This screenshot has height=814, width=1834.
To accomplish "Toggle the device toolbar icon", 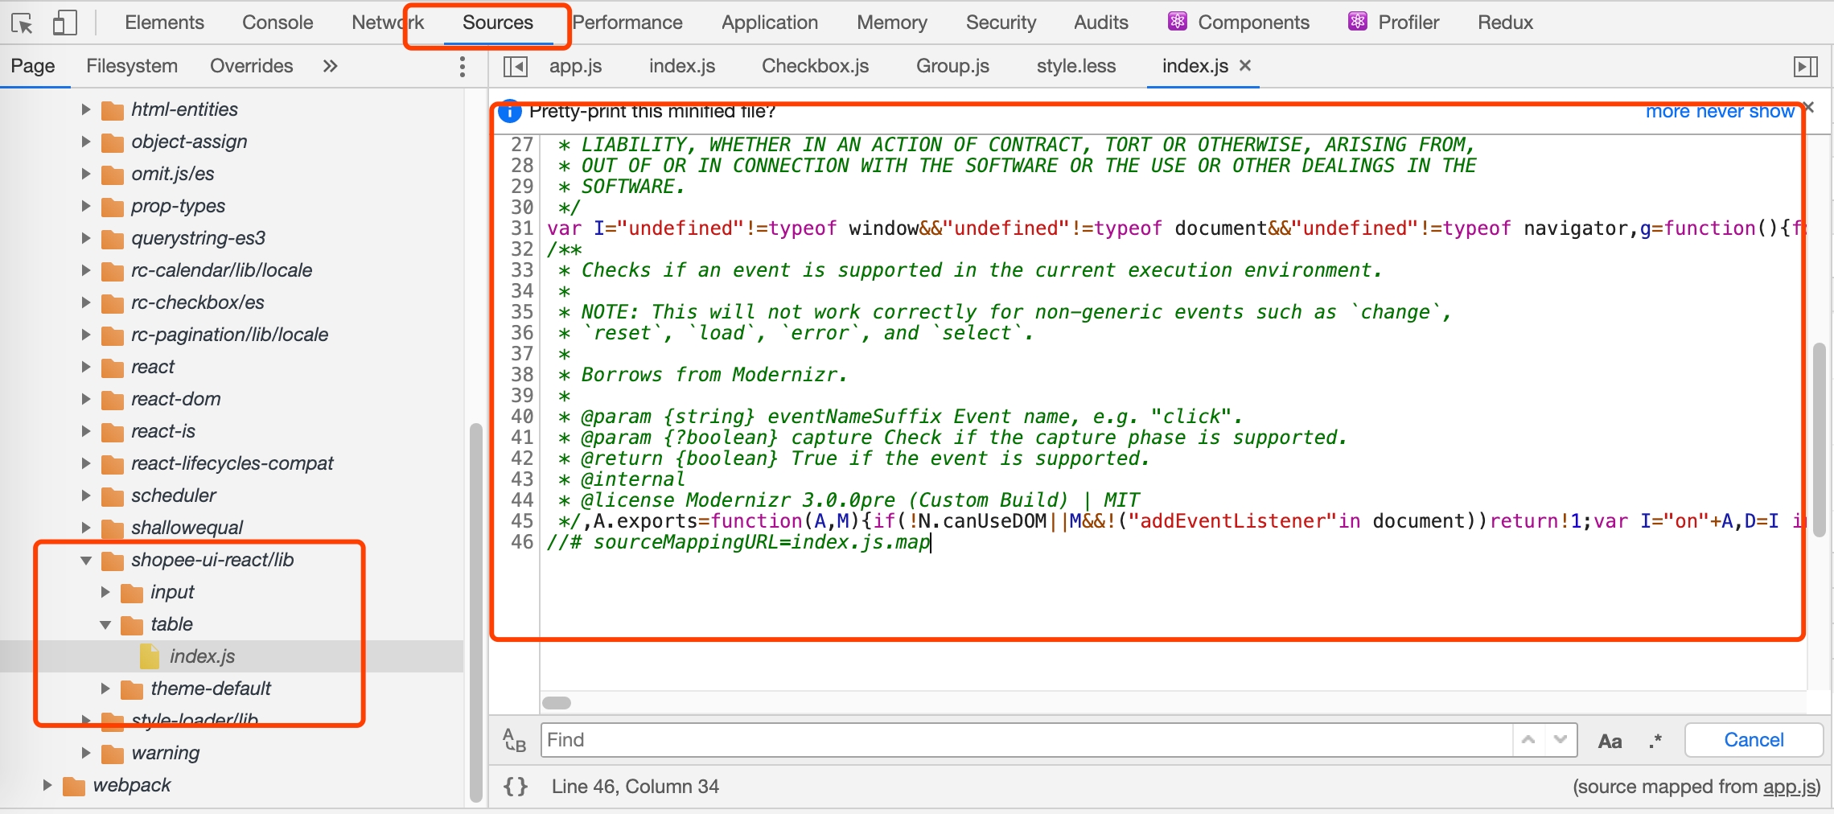I will point(64,23).
